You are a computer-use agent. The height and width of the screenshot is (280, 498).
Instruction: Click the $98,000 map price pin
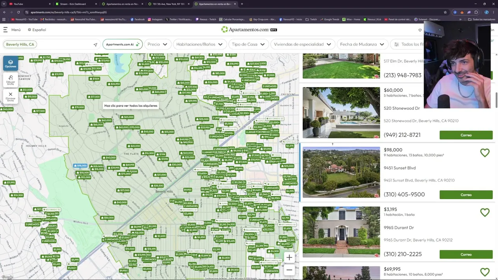[81, 166]
